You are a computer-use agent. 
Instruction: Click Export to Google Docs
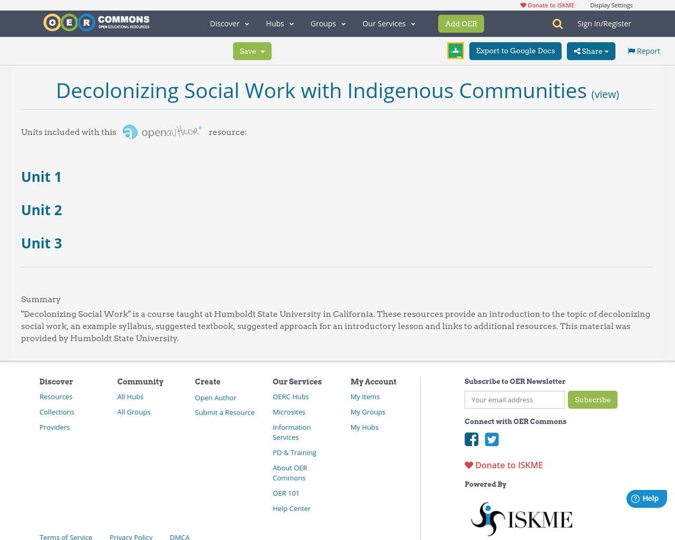(x=515, y=51)
